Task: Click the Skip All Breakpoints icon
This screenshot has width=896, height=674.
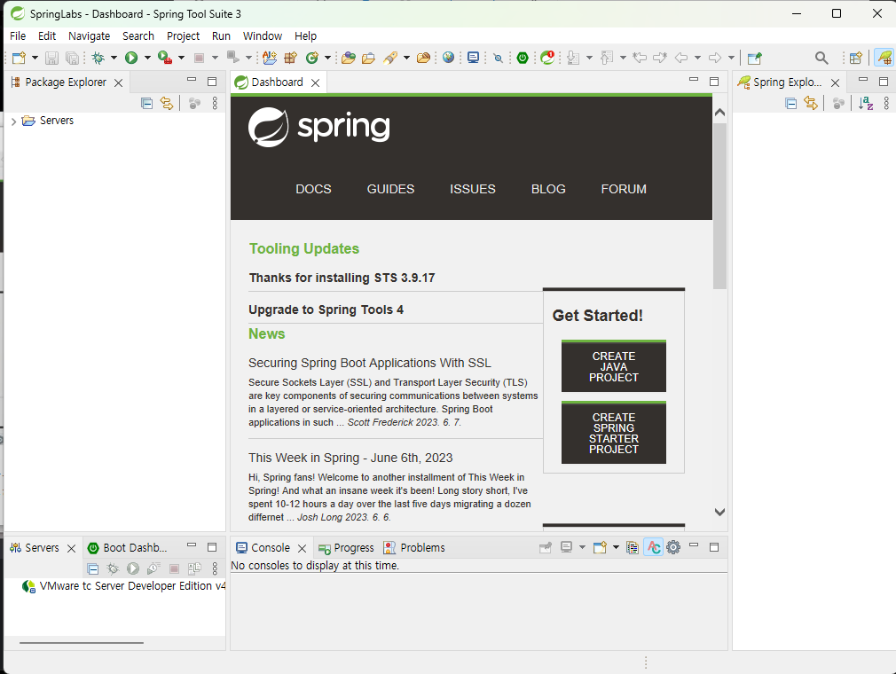Action: click(498, 58)
